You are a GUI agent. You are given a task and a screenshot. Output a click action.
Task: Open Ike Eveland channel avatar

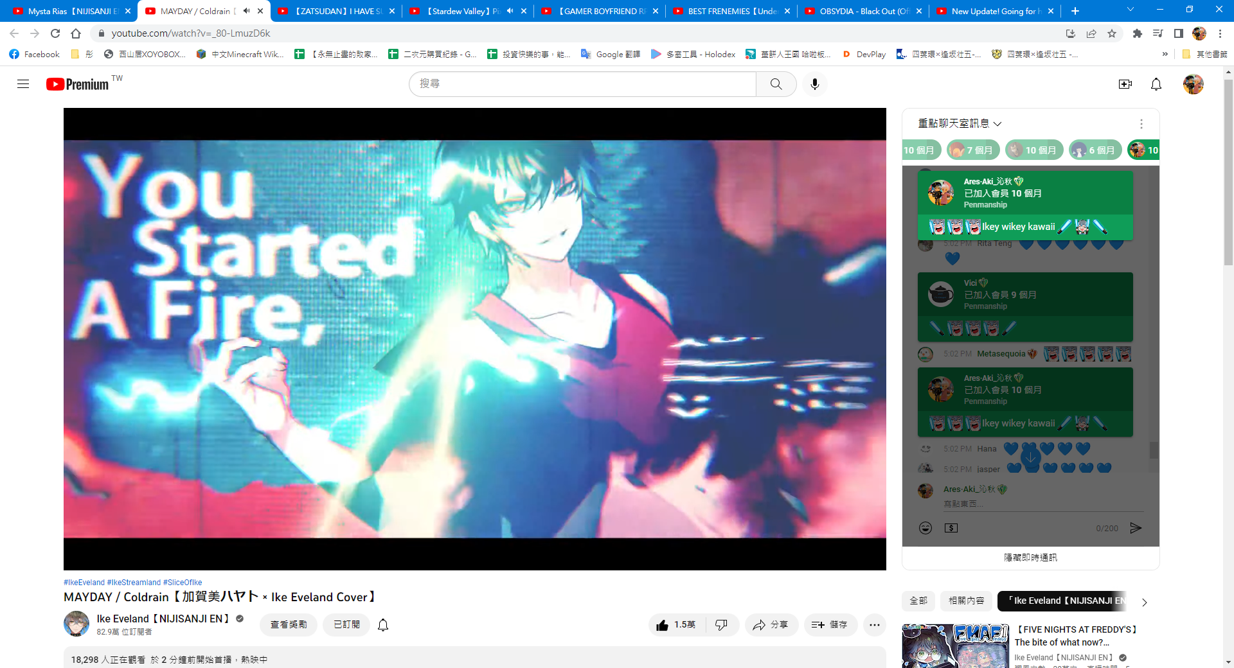pos(76,624)
